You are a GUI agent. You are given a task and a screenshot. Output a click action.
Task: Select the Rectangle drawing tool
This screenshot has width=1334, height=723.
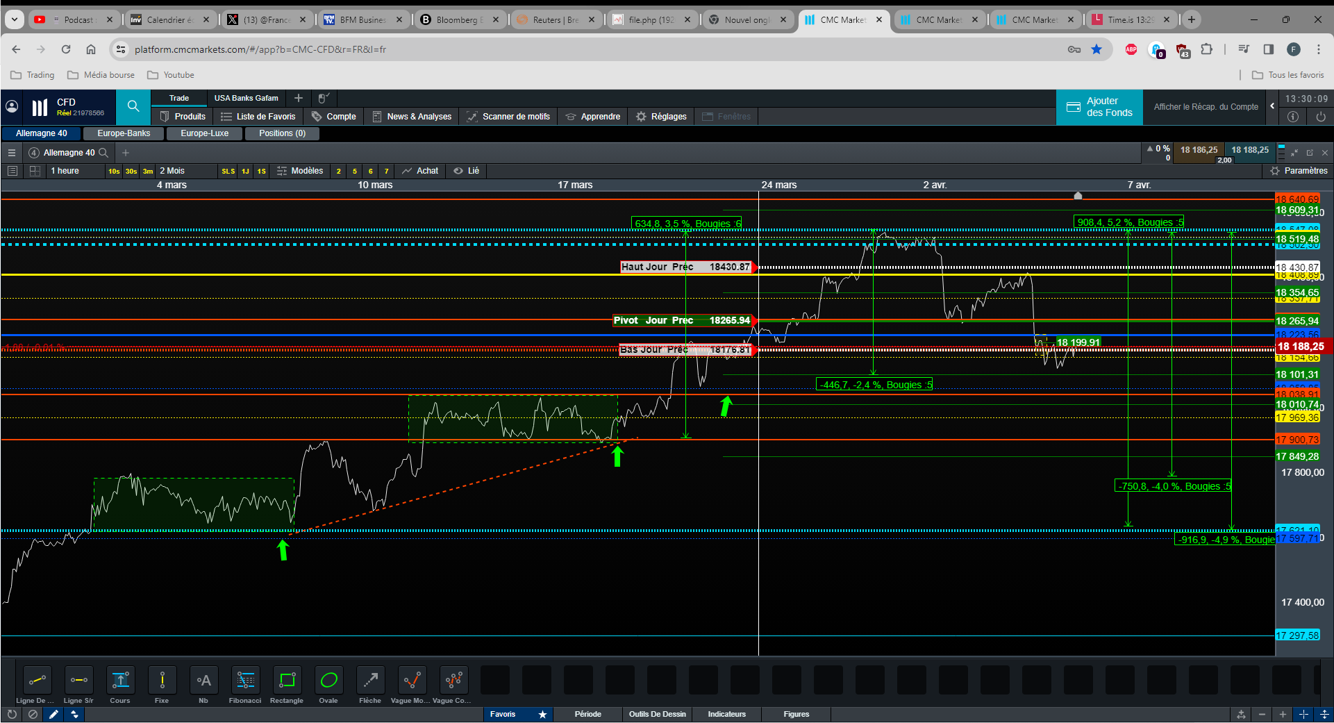[x=287, y=681]
